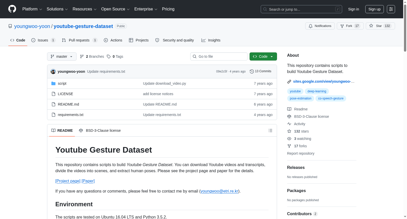
Task: Click the link icon beside sites.google.com URL
Action: pos(289,82)
